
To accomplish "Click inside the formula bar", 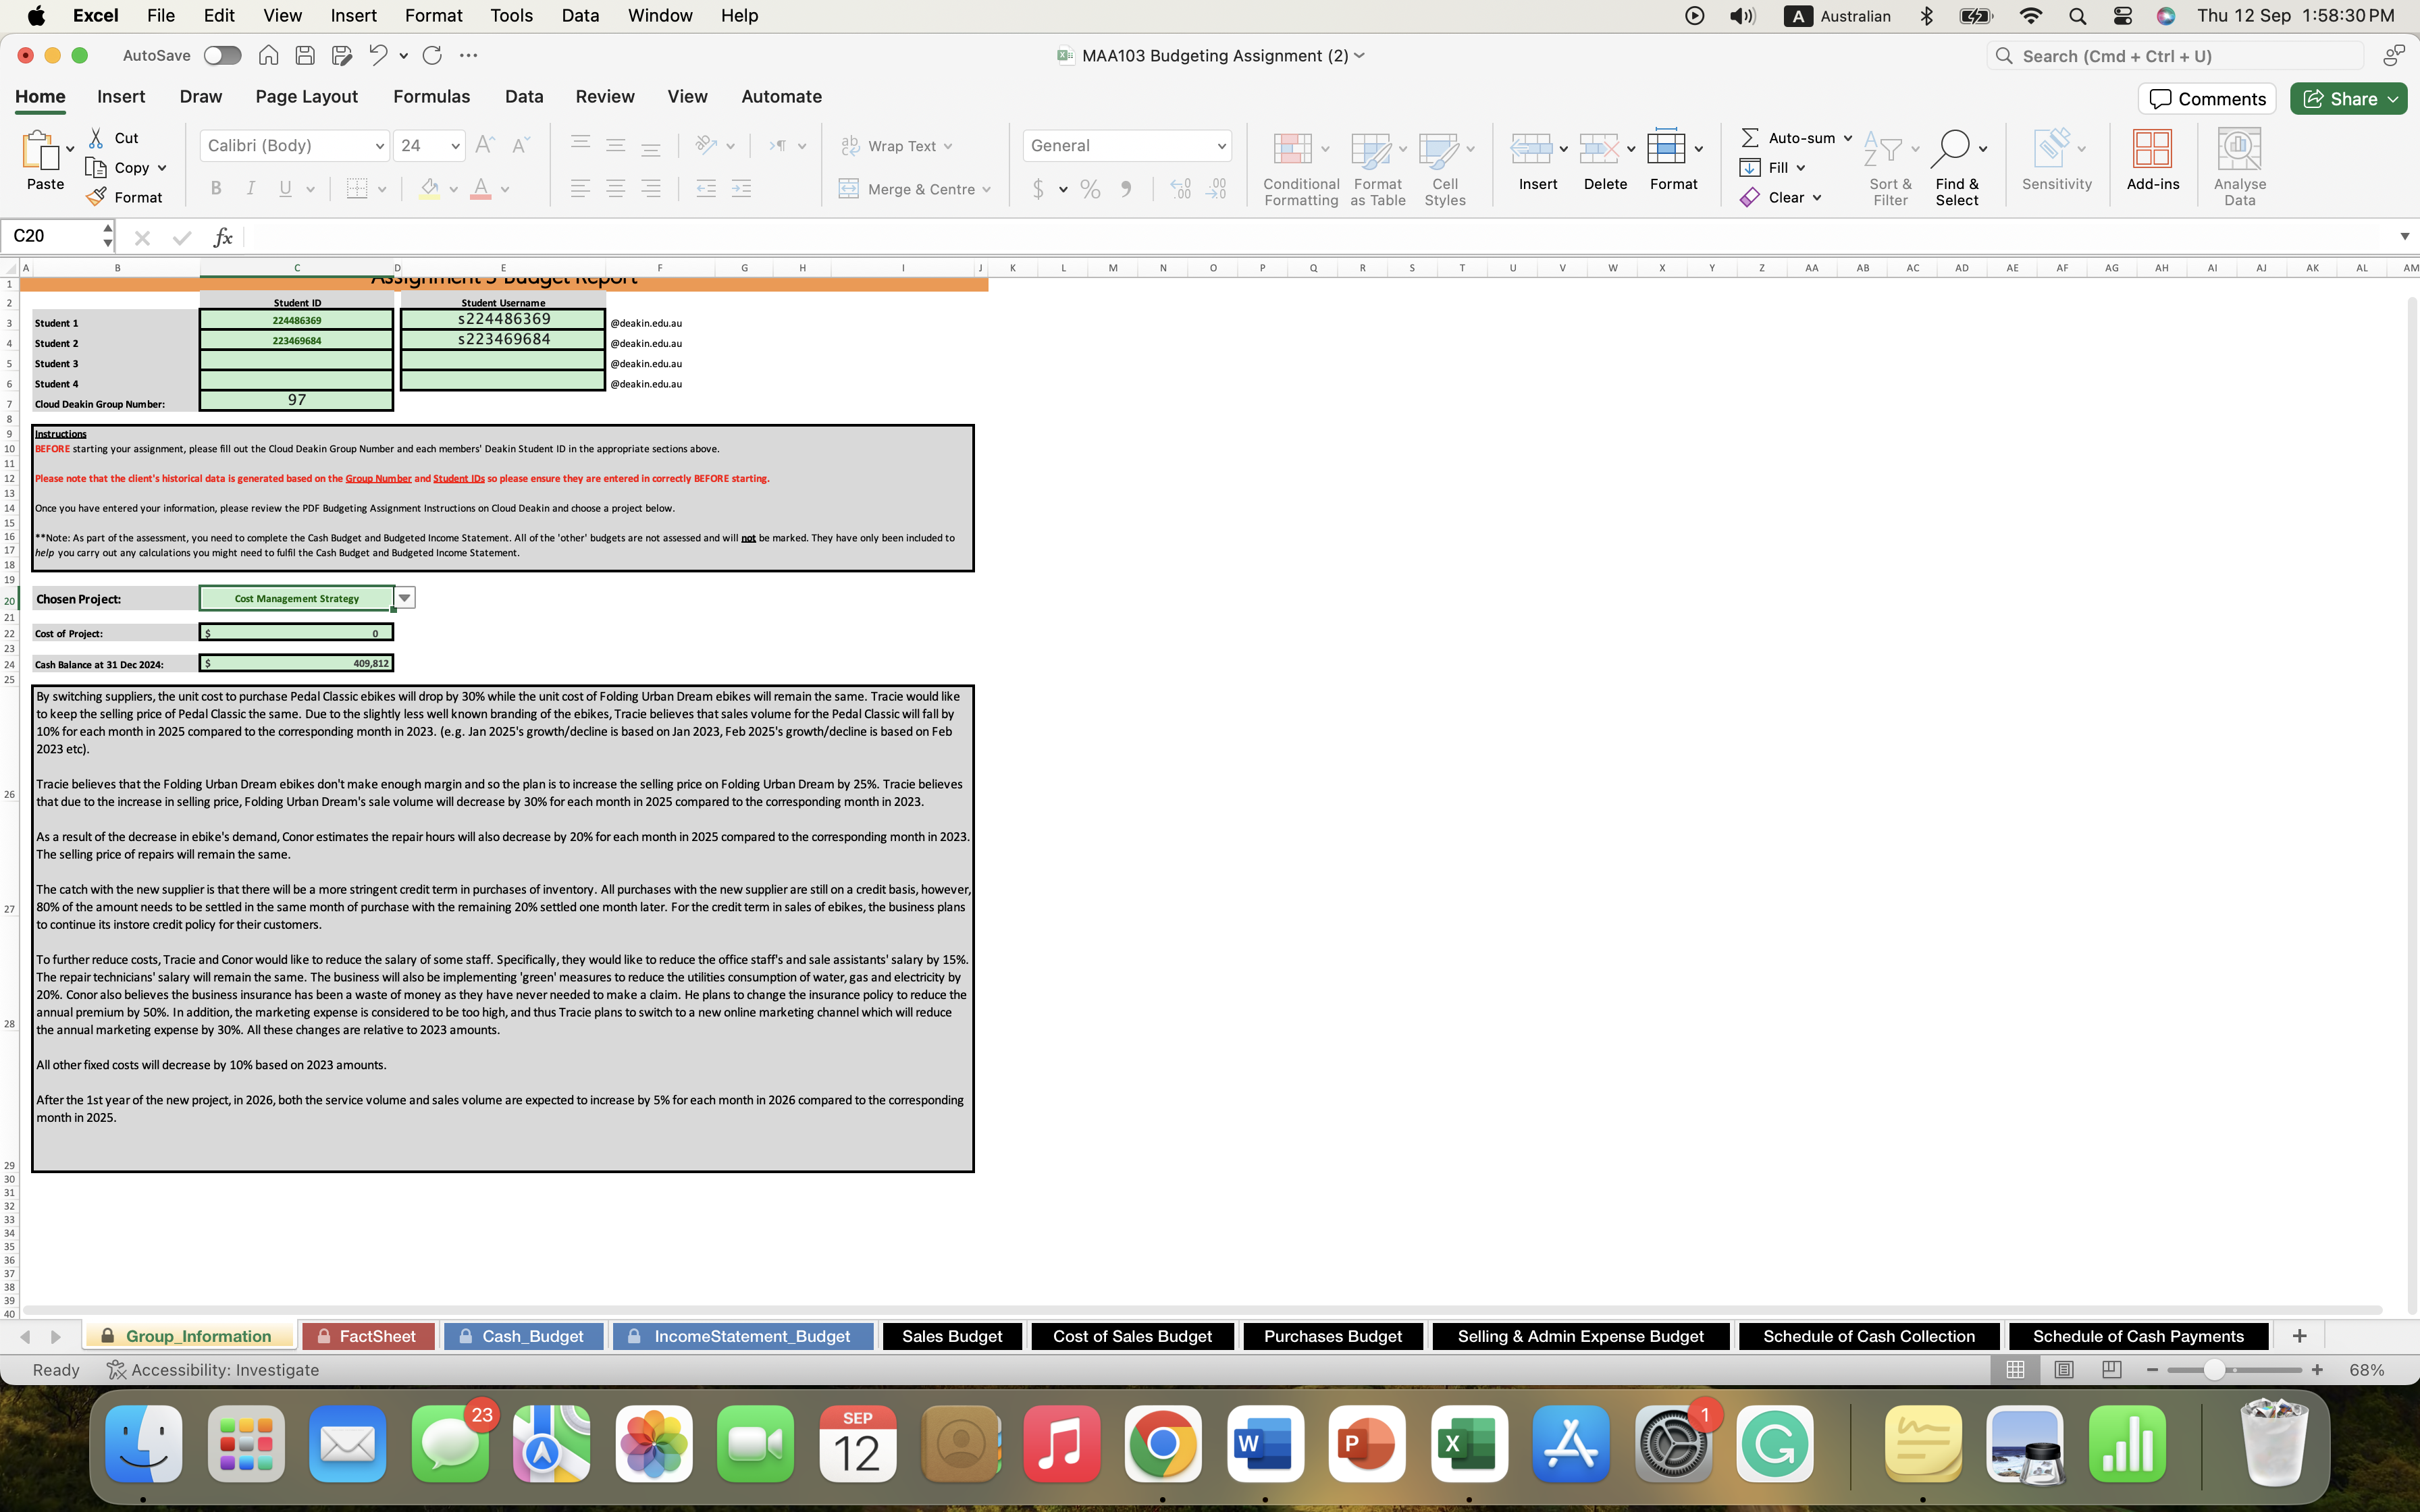I will coord(800,237).
